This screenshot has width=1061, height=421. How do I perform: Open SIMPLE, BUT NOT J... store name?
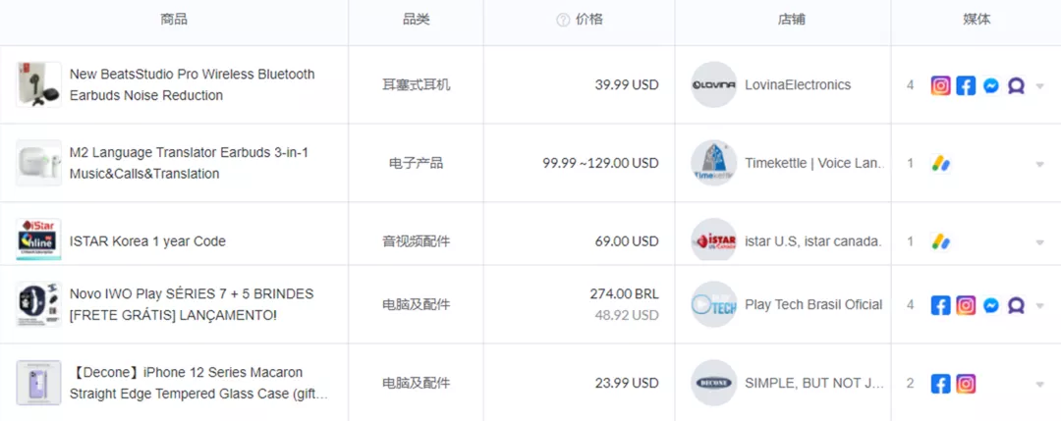tap(814, 383)
